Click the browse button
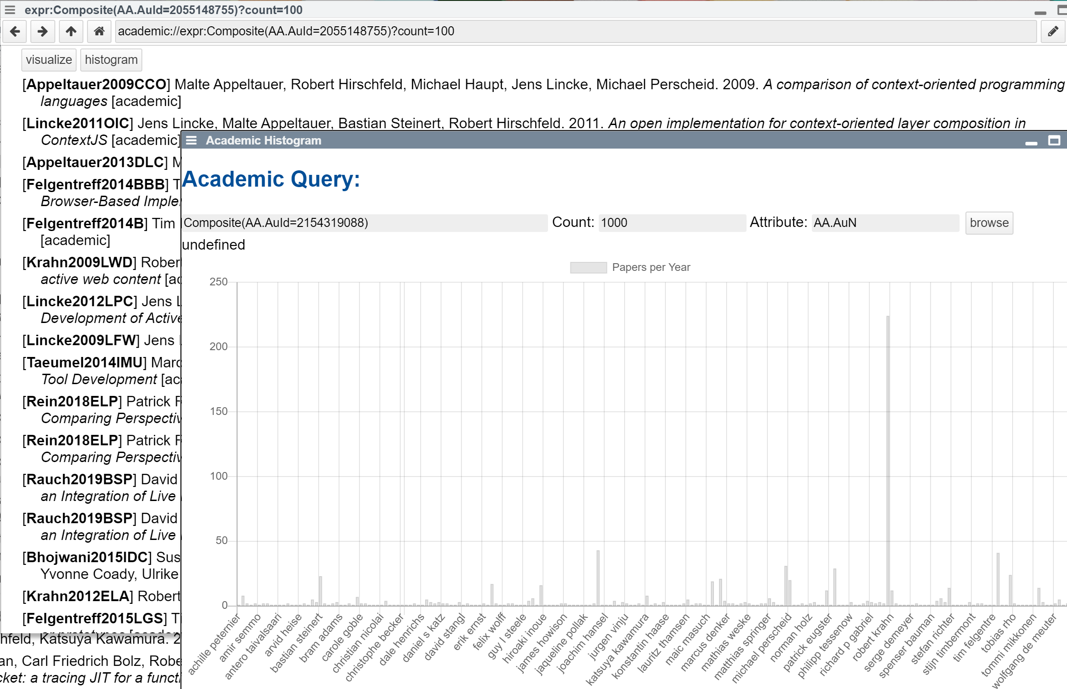 [x=989, y=223]
